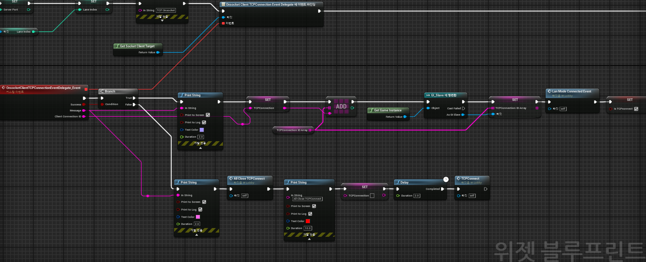
Task: Collapse advanced pins on the pink-colored Print String
Action: click(197, 235)
